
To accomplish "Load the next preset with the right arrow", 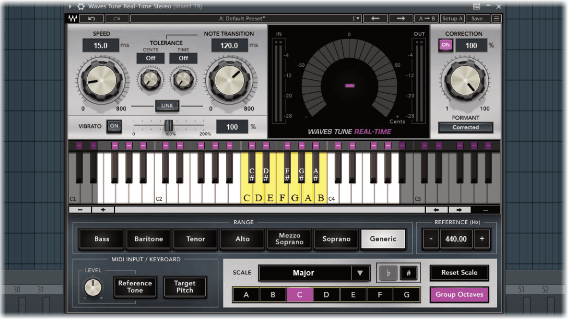I will pos(401,18).
